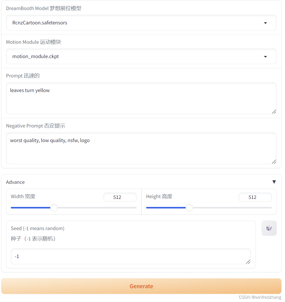
Task: Click the Height slider track's unfilled portion
Action: (233, 208)
